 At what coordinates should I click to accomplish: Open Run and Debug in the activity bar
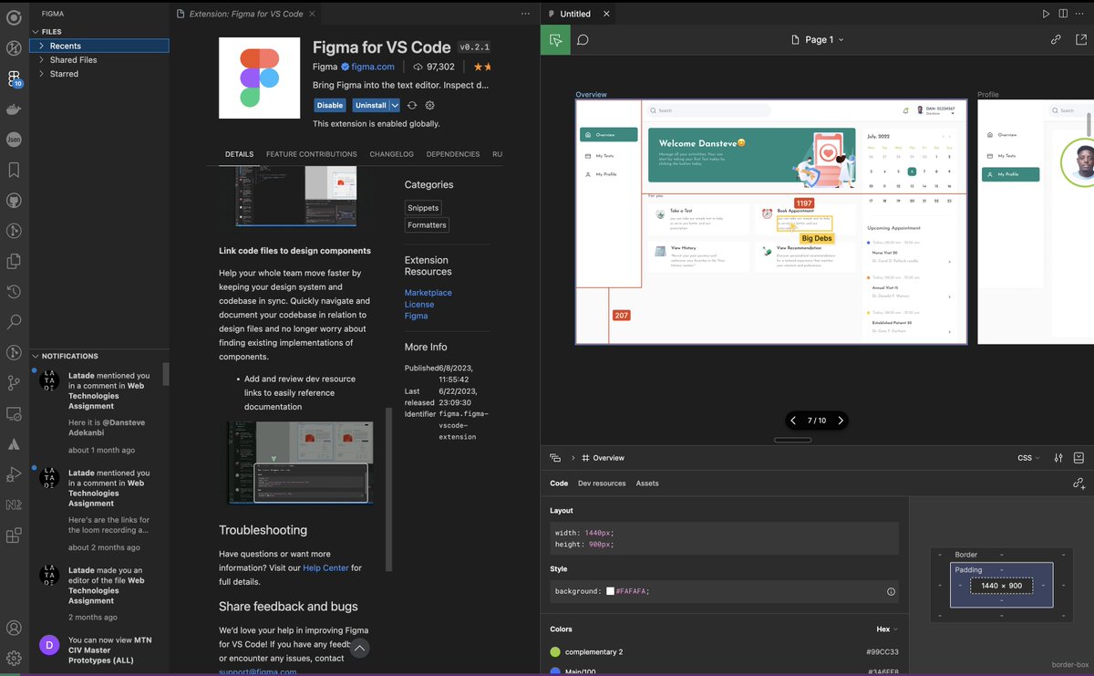click(x=14, y=474)
